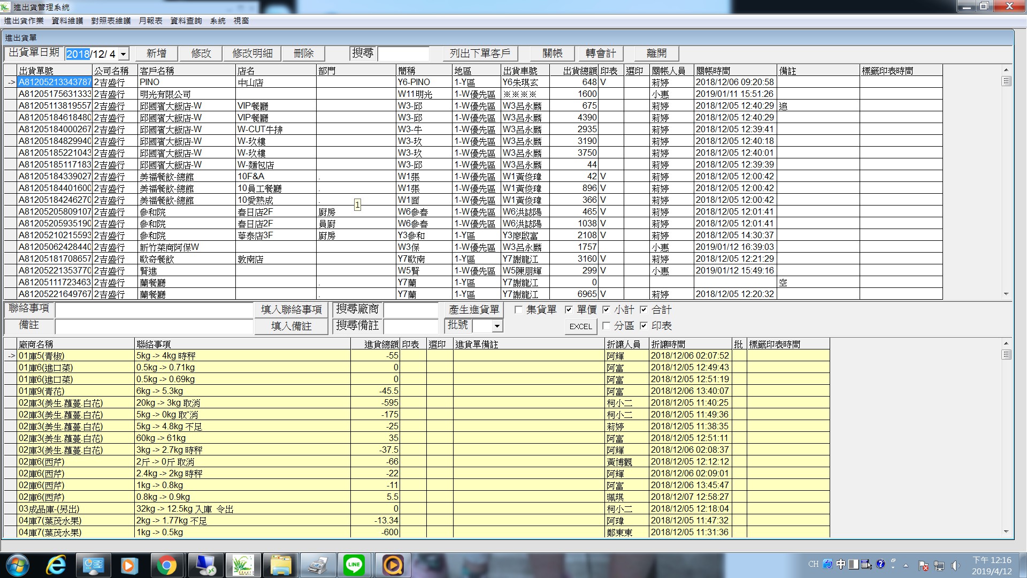This screenshot has height=578, width=1027.
Task: Open the fax/printer taskbar icon
Action: coord(318,565)
